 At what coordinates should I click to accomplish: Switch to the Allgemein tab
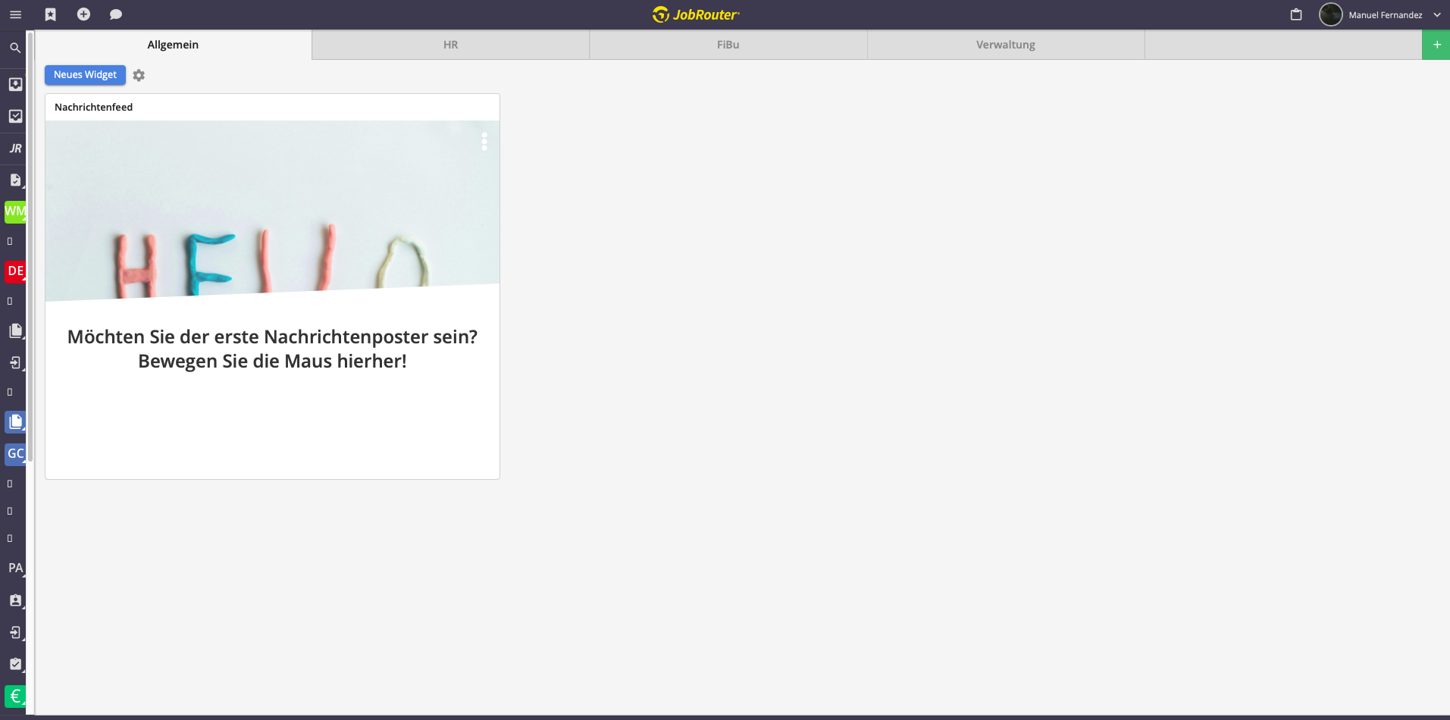[173, 45]
